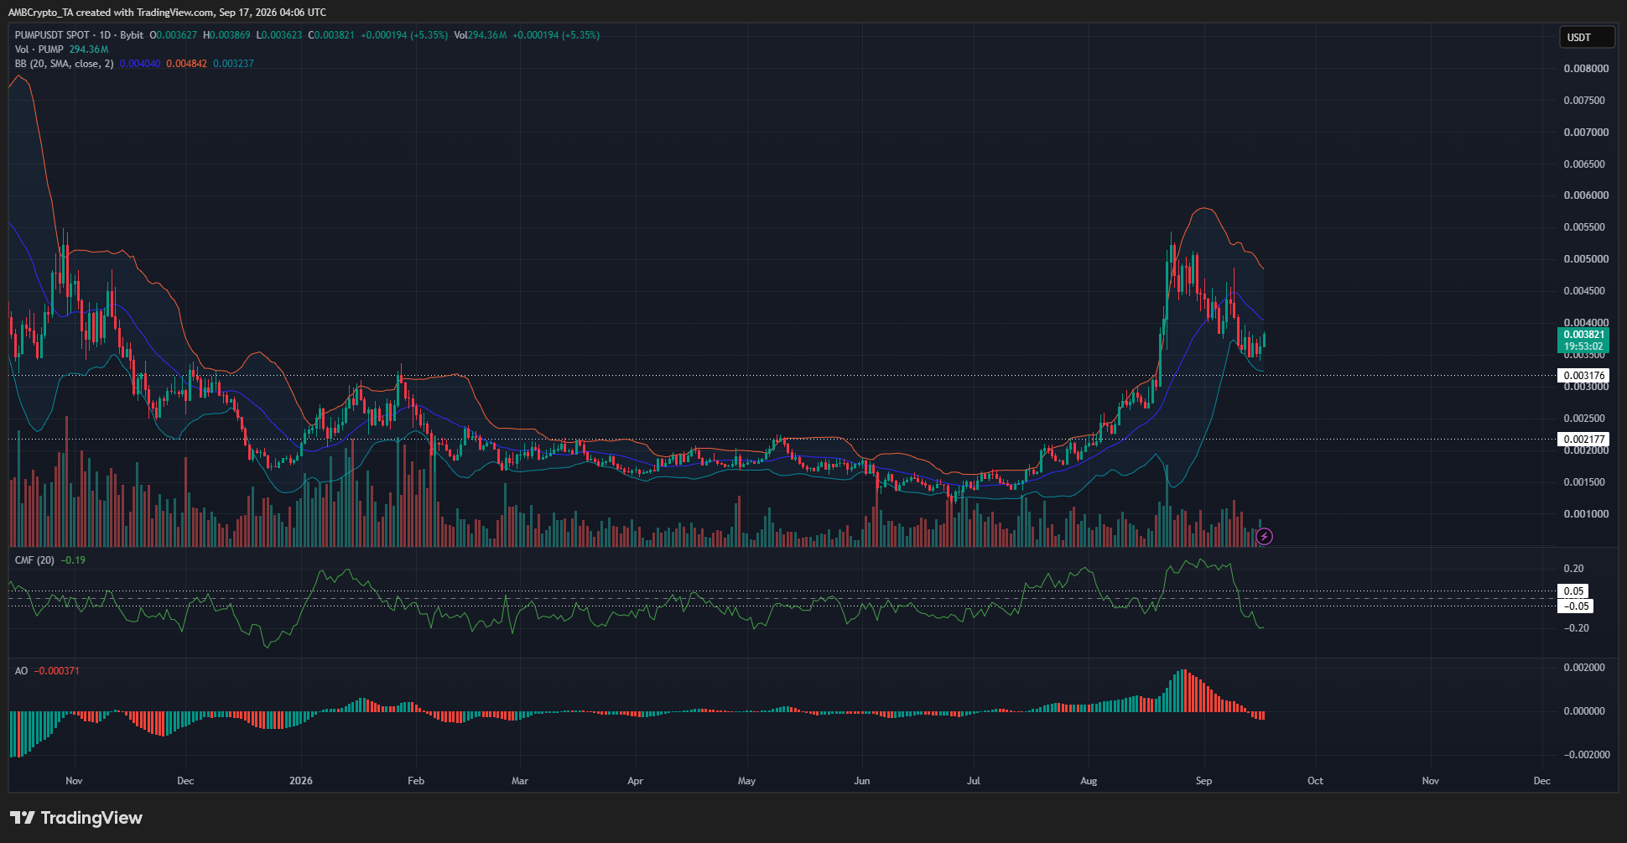Screen dimensions: 1627x843
Task: Click the BB basis value 0.004040
Action: click(x=140, y=64)
